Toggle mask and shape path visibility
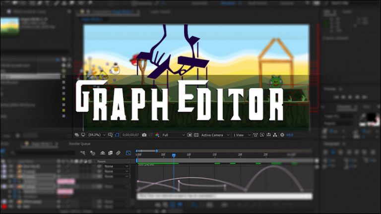This screenshot has height=214, width=381. point(117,135)
